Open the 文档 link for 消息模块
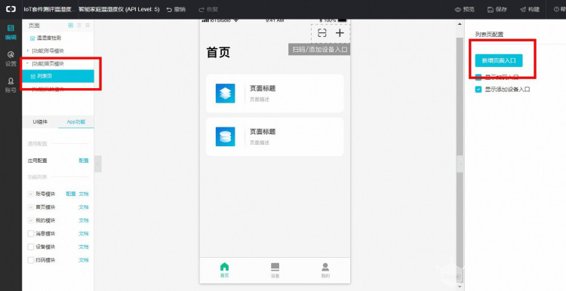 [84, 234]
